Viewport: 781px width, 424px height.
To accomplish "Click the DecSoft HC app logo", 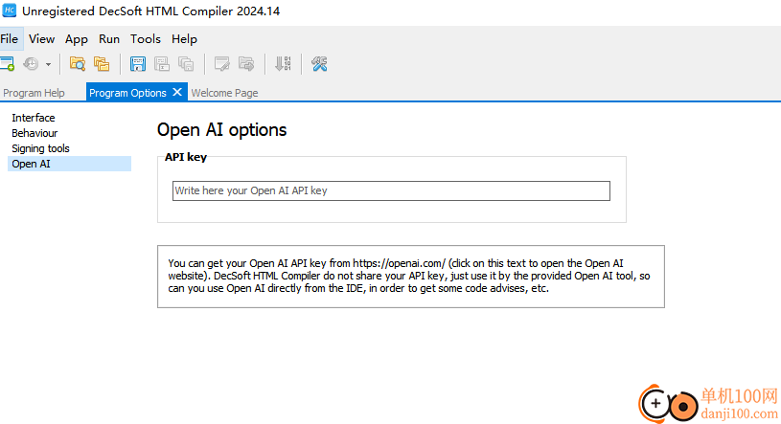I will click(9, 11).
